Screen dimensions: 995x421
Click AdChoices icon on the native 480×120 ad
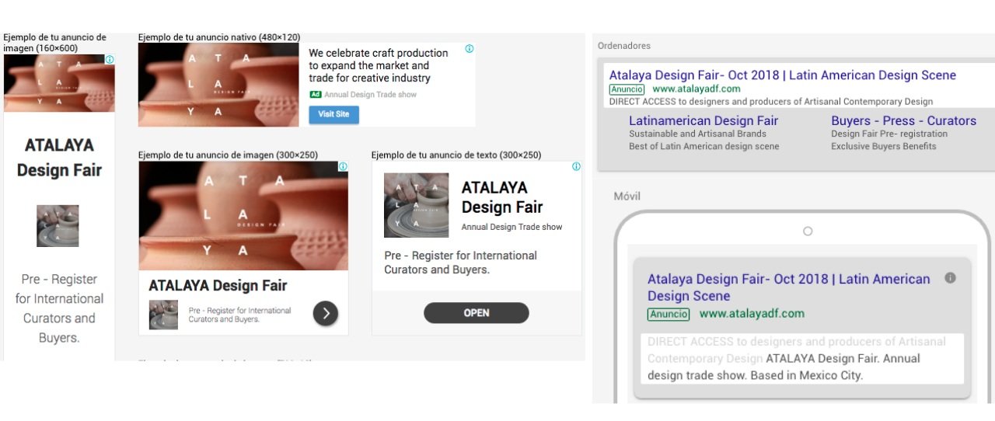[469, 49]
